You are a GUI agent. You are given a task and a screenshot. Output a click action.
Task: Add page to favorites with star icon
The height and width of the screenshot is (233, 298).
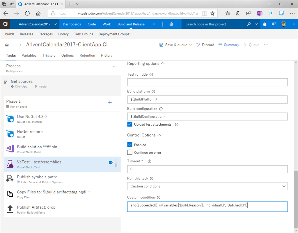[x=212, y=13]
